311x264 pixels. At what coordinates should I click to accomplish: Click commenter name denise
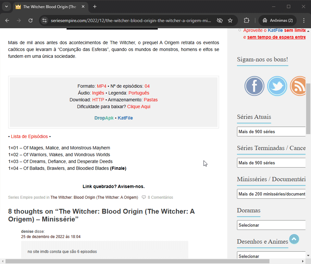(27, 232)
